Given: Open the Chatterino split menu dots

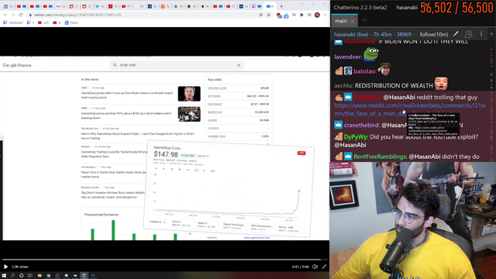Looking at the screenshot, I should (x=481, y=34).
